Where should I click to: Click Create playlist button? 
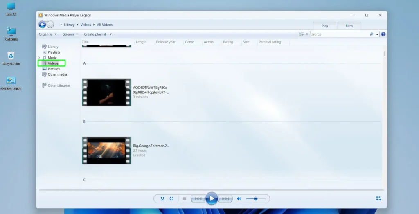point(95,34)
